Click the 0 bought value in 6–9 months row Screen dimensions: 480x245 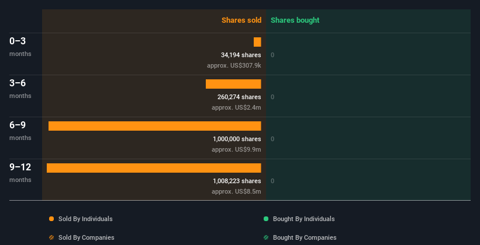point(272,139)
